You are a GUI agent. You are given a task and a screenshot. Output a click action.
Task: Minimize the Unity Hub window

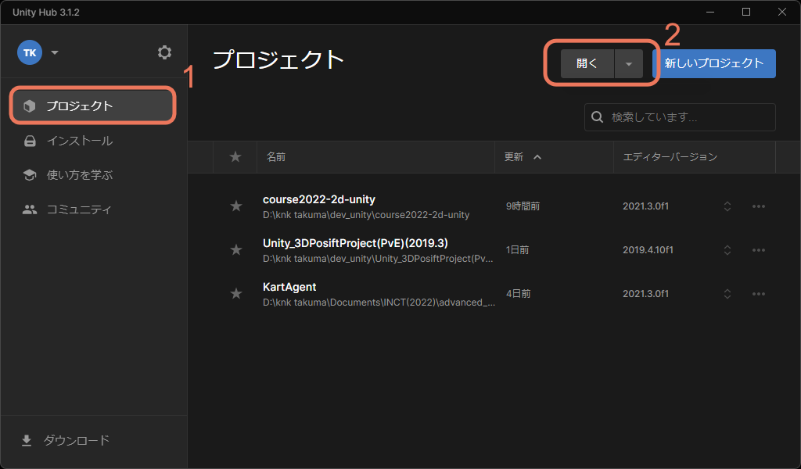(710, 13)
